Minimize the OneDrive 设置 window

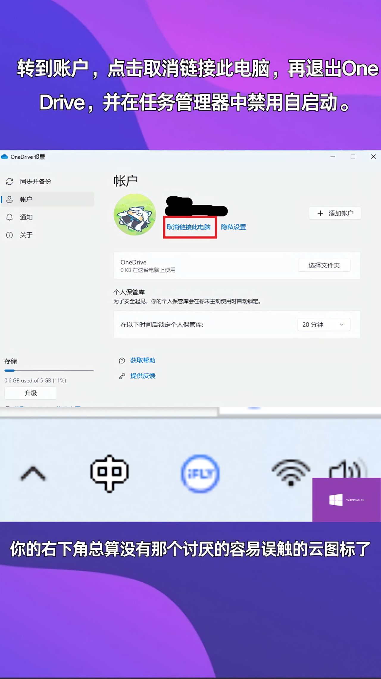333,157
